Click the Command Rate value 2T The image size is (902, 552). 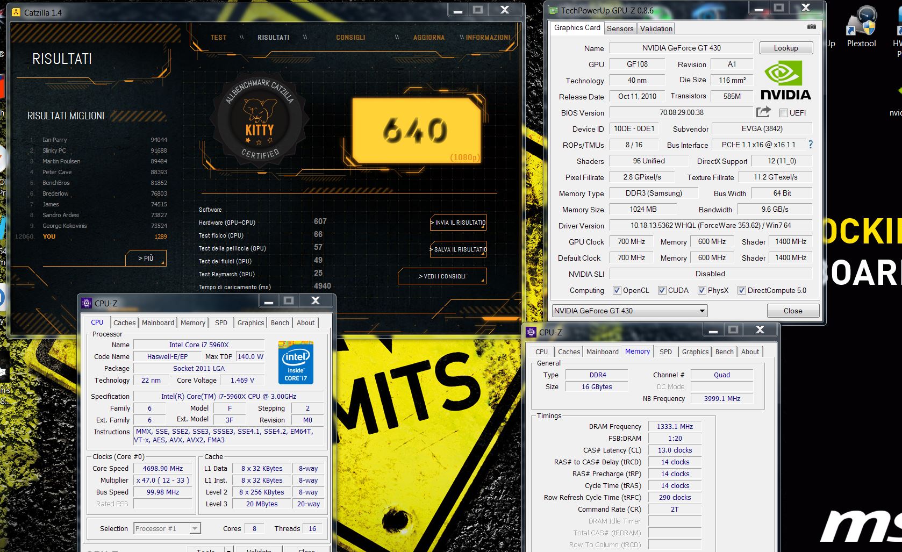pyautogui.click(x=675, y=509)
